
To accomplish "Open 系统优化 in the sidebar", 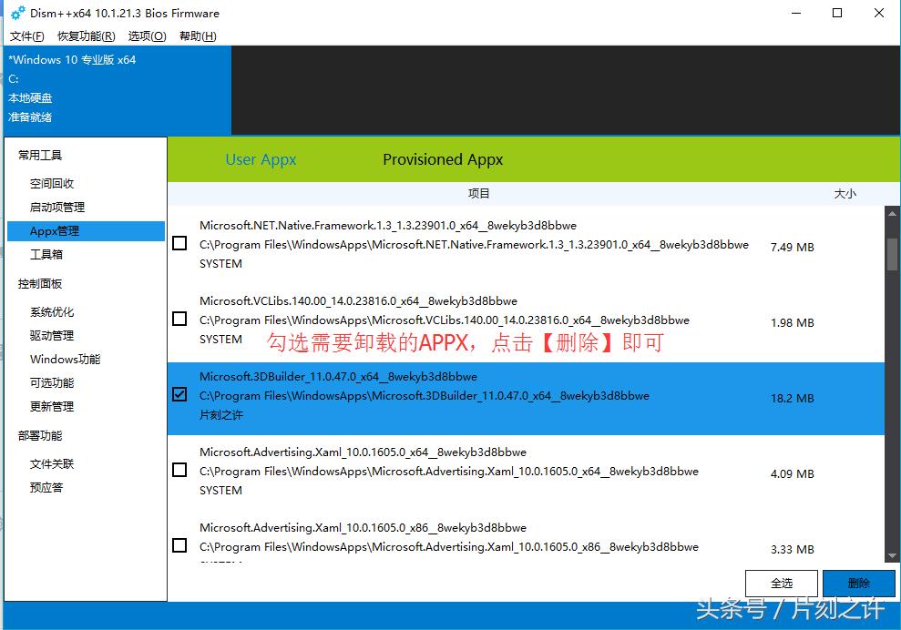I will [x=52, y=312].
